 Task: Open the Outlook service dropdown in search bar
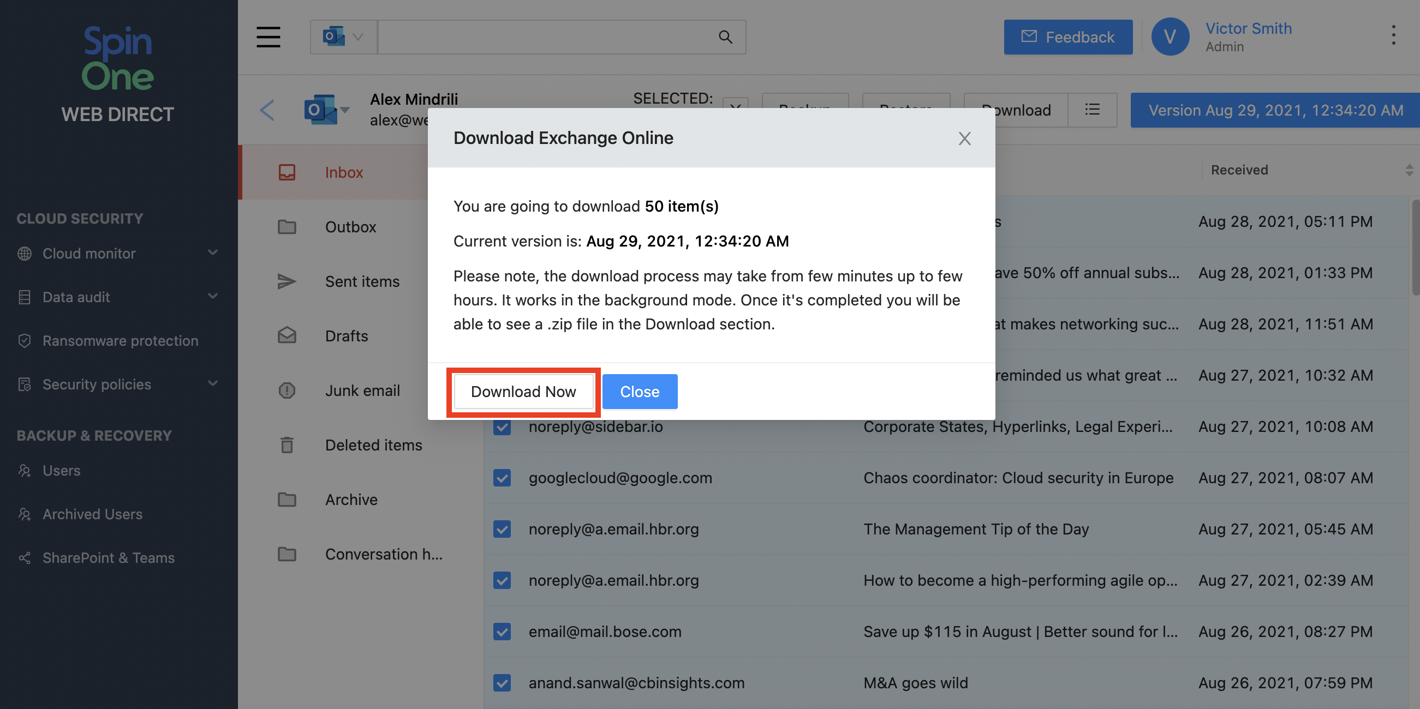(x=343, y=37)
